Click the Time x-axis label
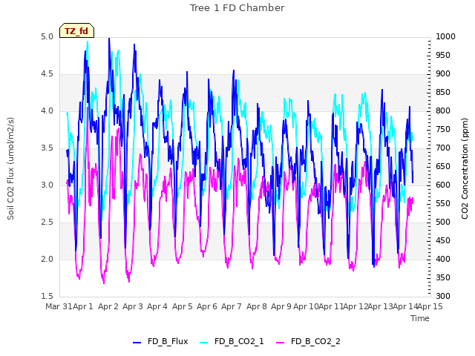The image size is (475, 356). (x=420, y=318)
